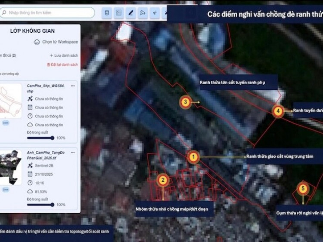Click "Đặt lại danh sách" reset button

62,64
